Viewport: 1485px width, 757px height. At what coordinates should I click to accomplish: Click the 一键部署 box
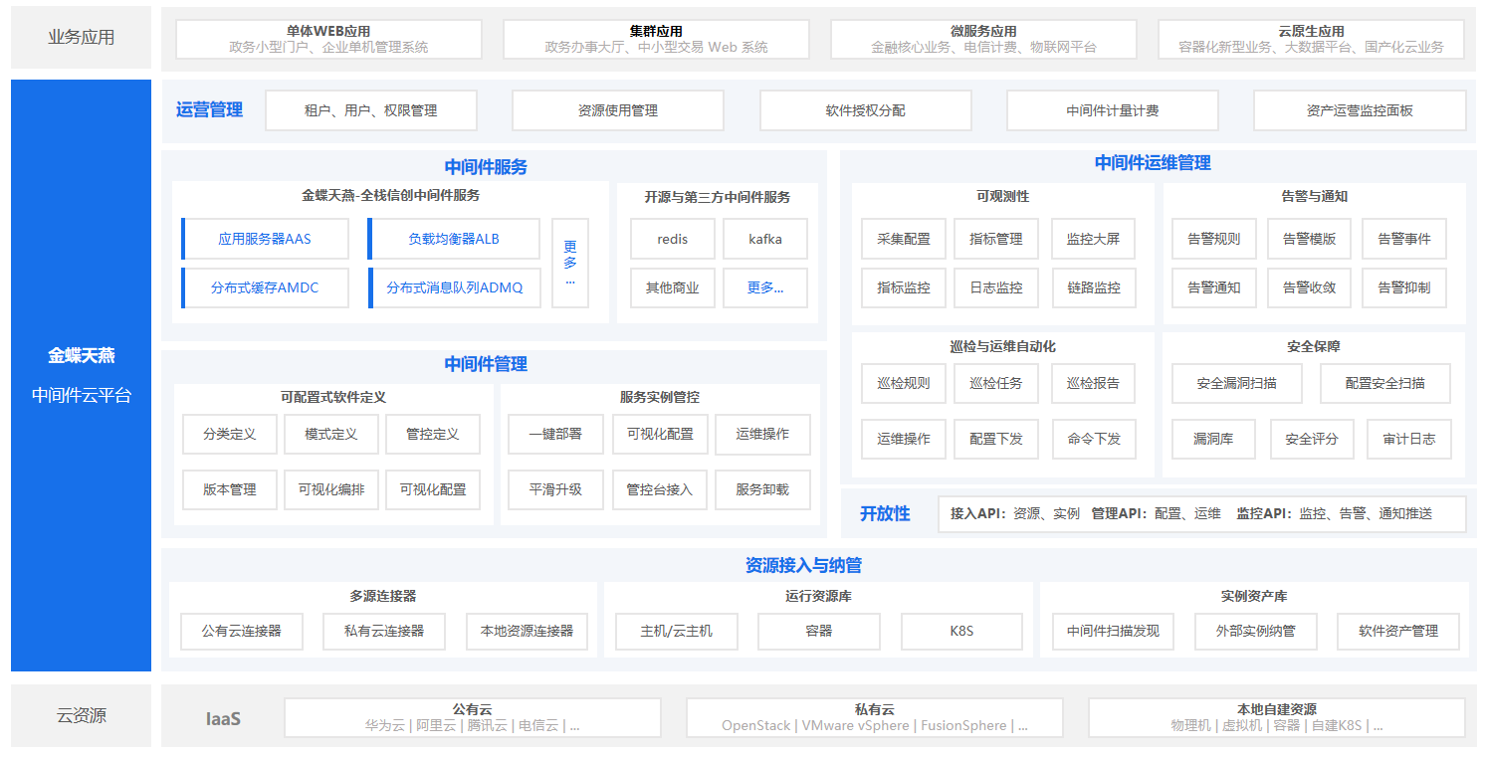pos(555,434)
